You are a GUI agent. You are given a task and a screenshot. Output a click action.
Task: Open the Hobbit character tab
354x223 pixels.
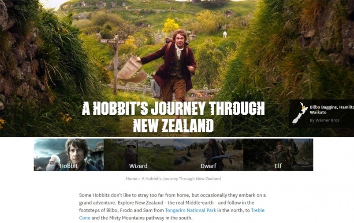(x=69, y=155)
